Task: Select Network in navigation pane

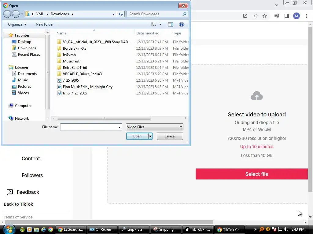Action: 19,119
